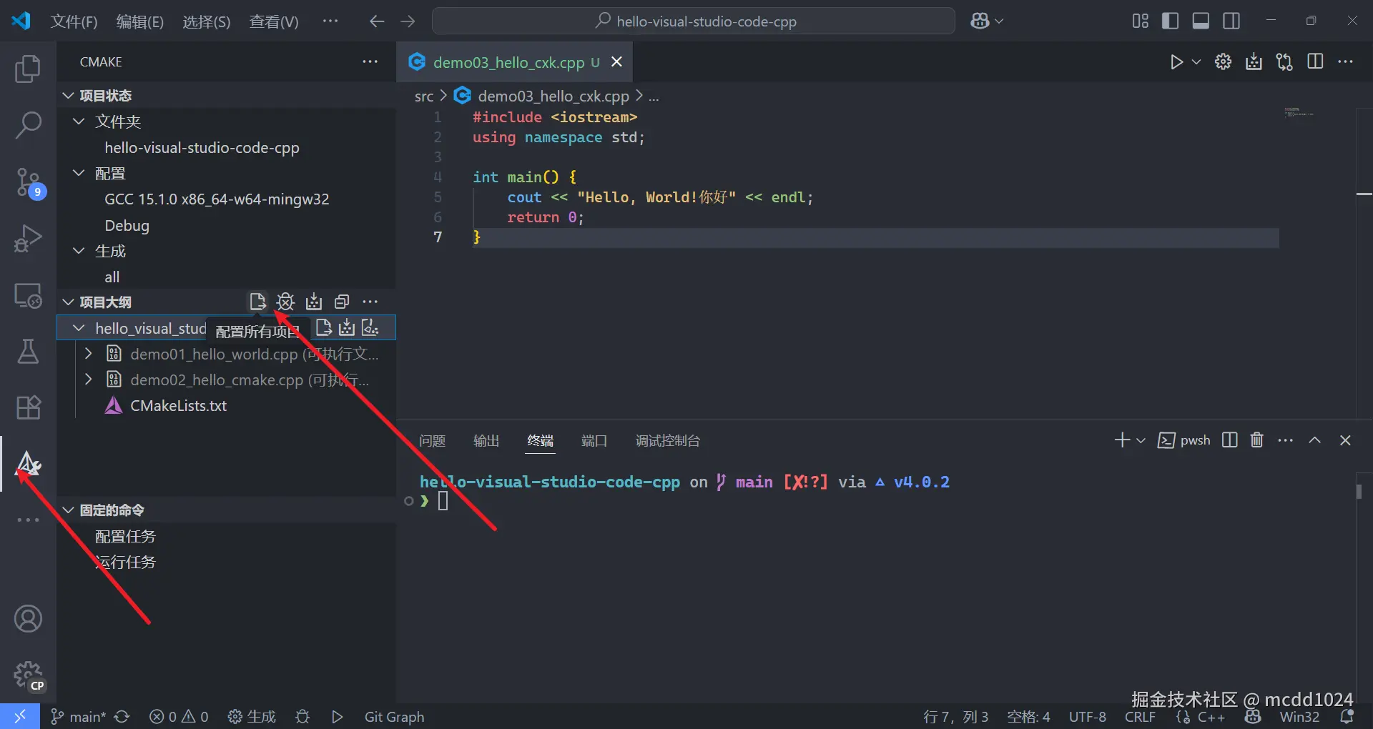Expand the demo02_hello_cmake.cpp target
1373x729 pixels.
click(x=89, y=380)
